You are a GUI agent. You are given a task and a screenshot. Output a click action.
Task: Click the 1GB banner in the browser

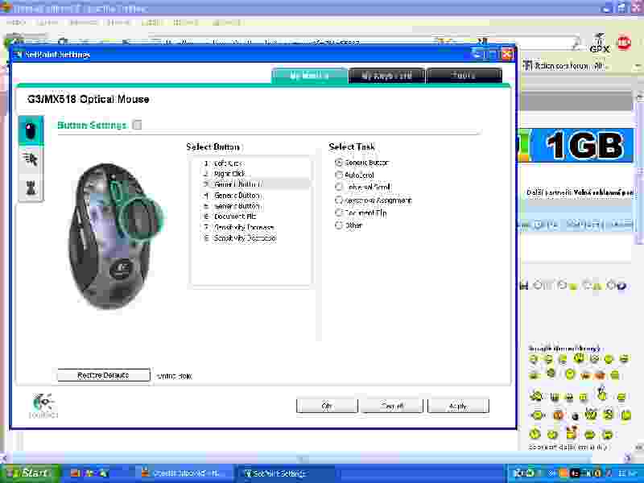[x=576, y=146]
